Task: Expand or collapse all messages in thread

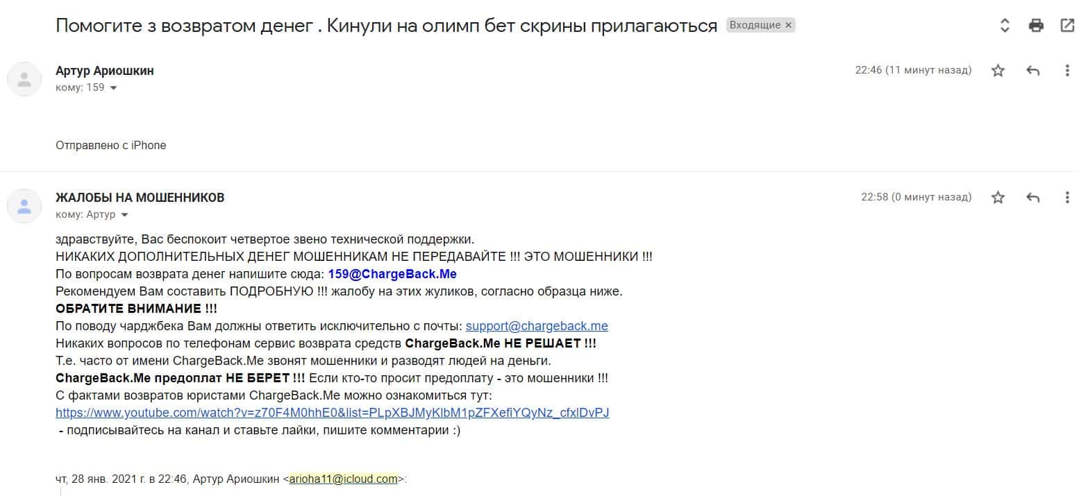Action: click(1004, 26)
